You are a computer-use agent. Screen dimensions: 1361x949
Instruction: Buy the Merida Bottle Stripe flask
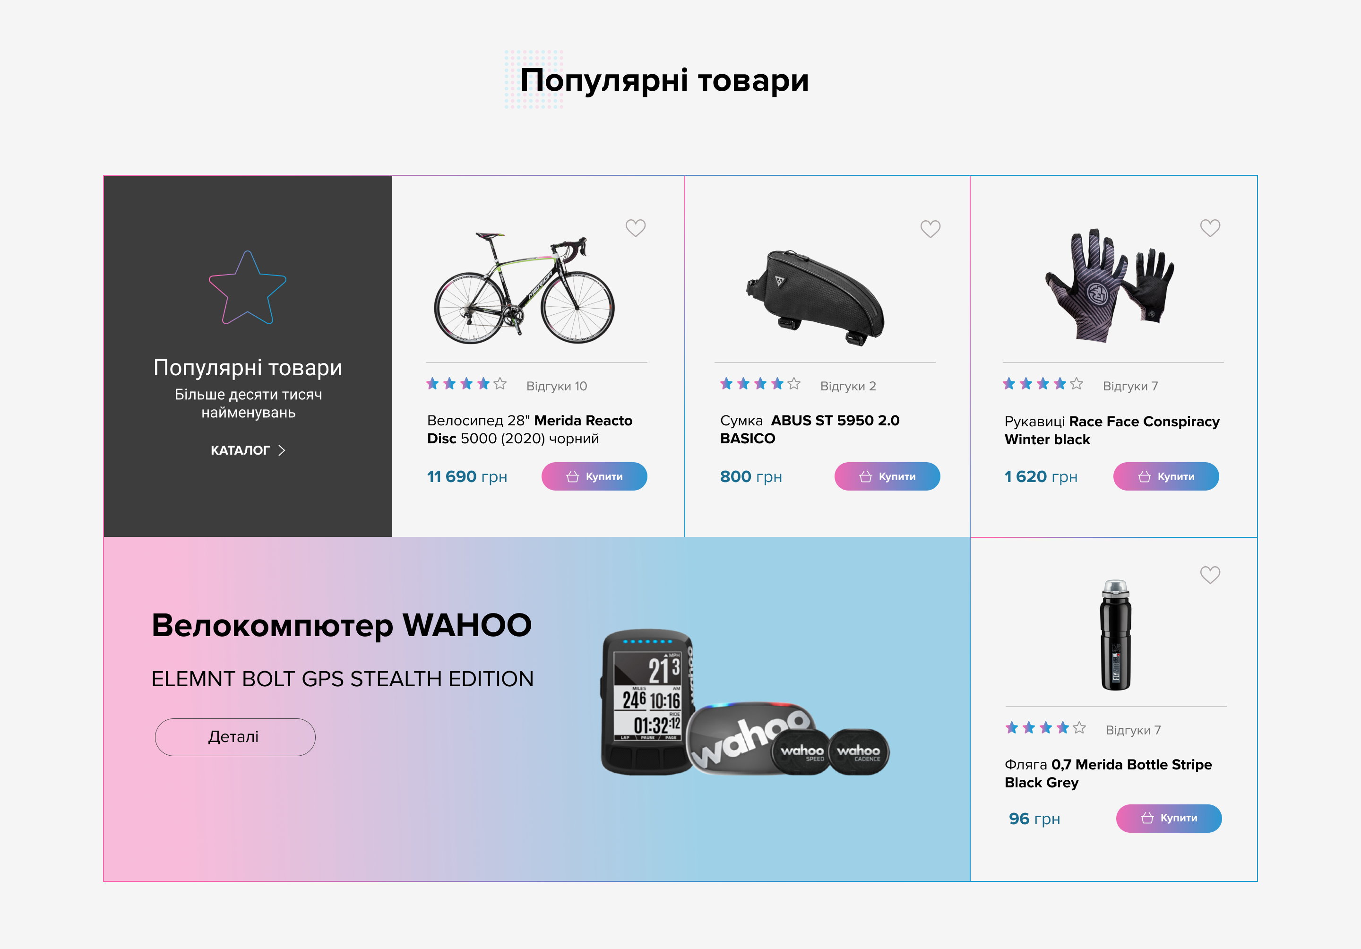click(1168, 818)
